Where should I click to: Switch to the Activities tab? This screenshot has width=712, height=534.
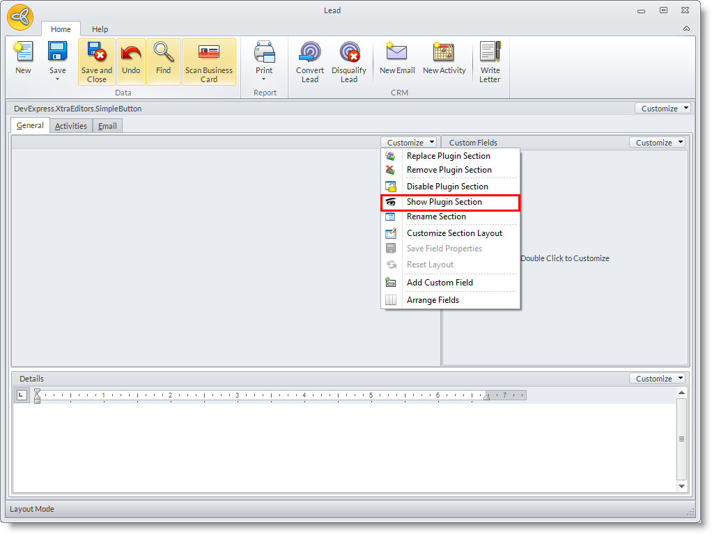(71, 126)
